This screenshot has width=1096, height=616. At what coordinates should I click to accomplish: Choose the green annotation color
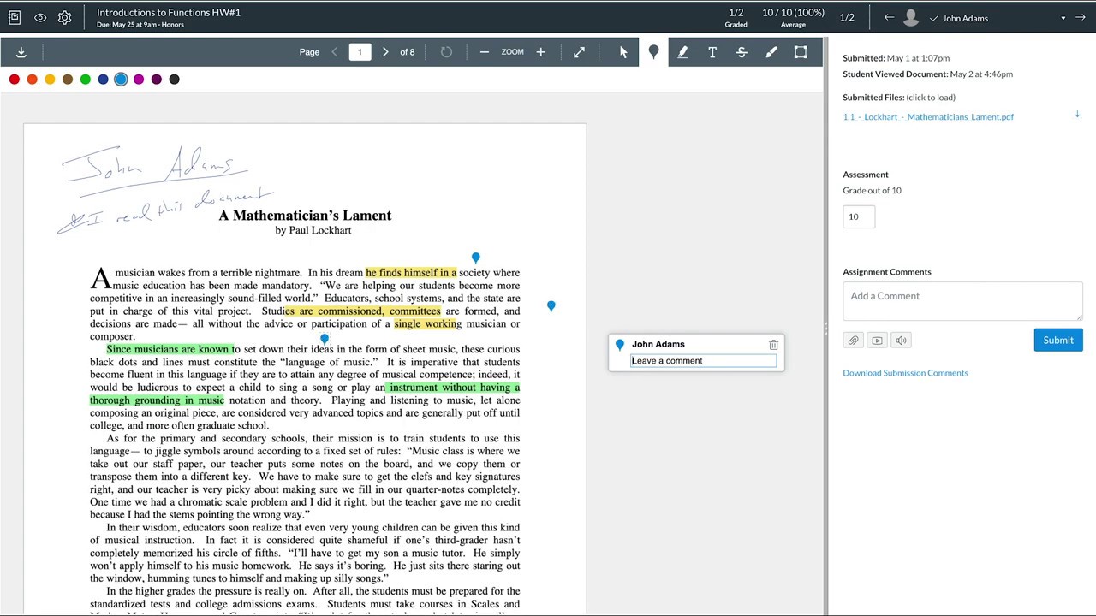(x=86, y=80)
